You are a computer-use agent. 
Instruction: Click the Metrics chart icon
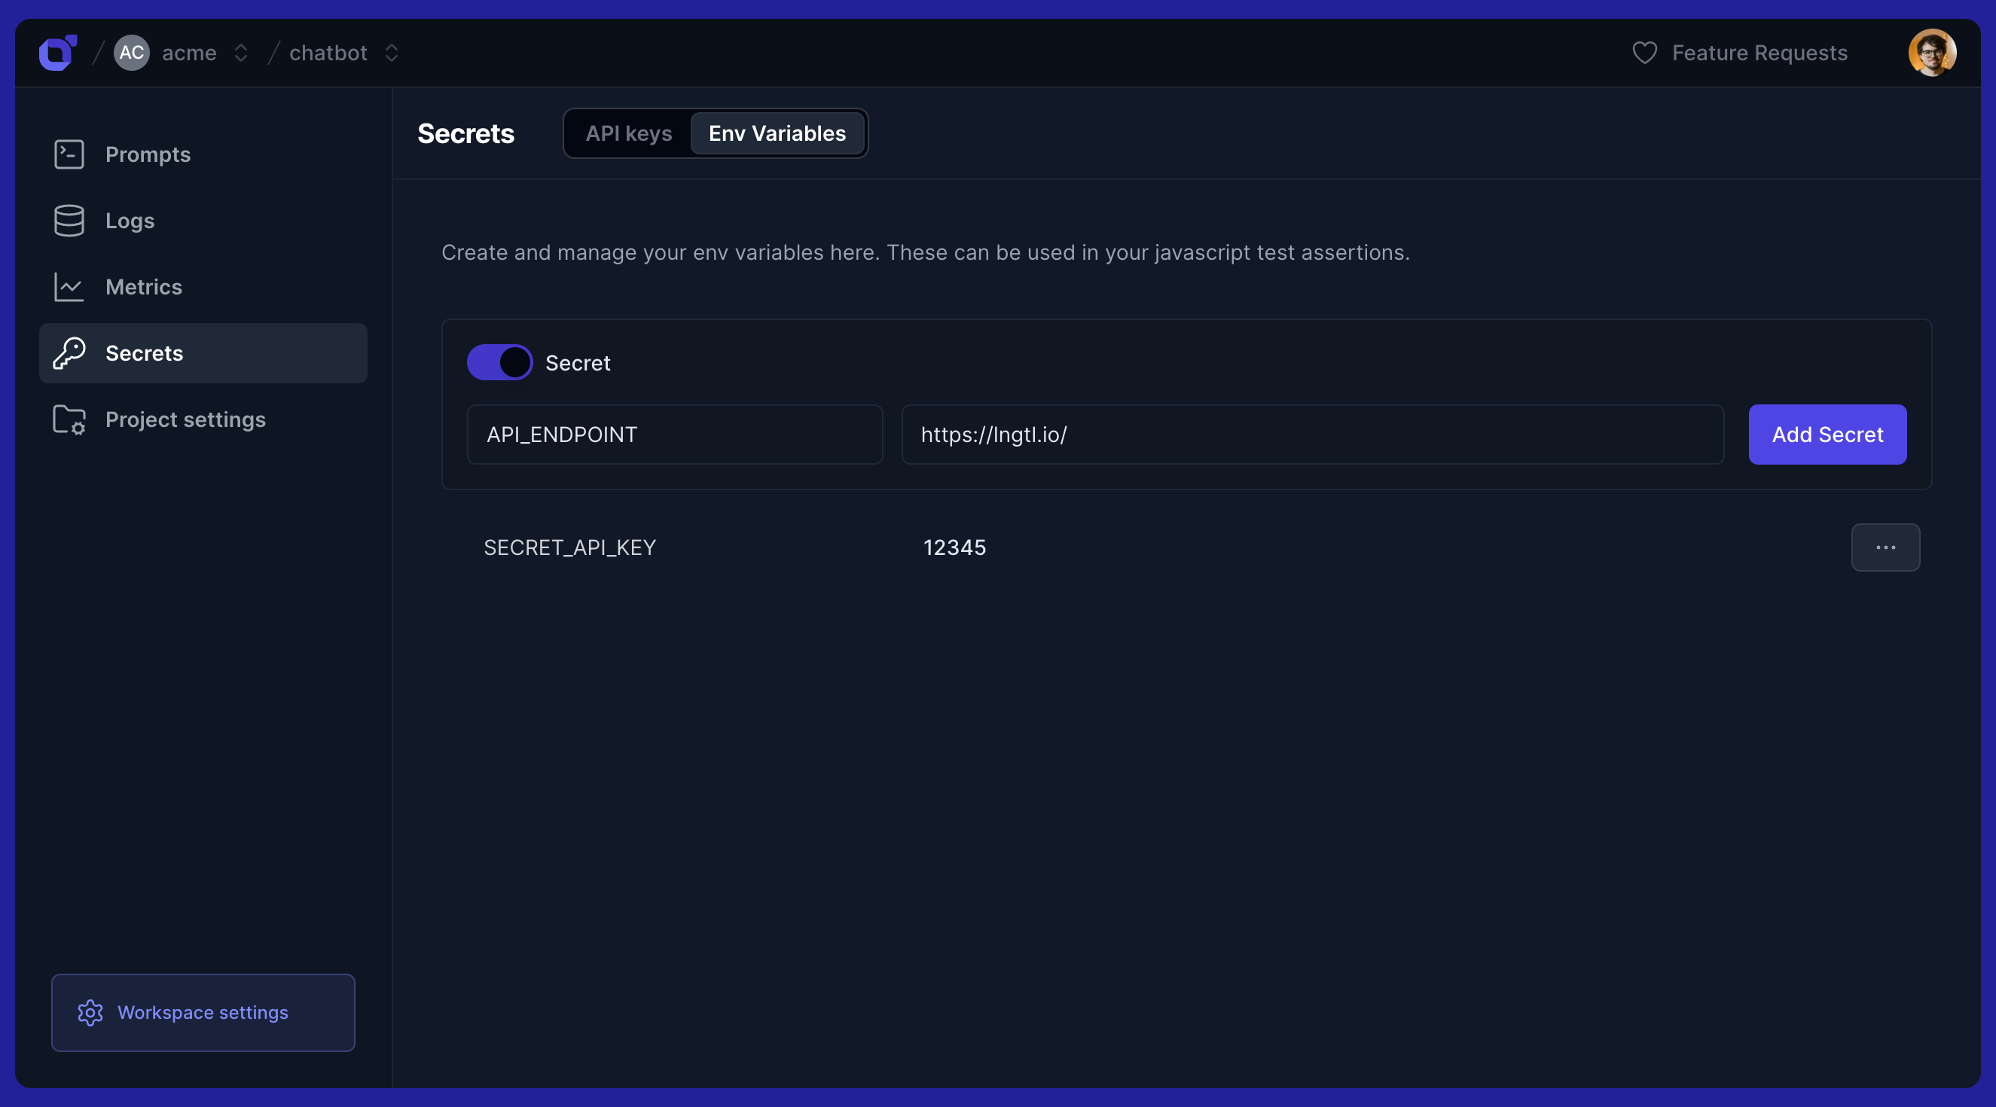tap(69, 287)
